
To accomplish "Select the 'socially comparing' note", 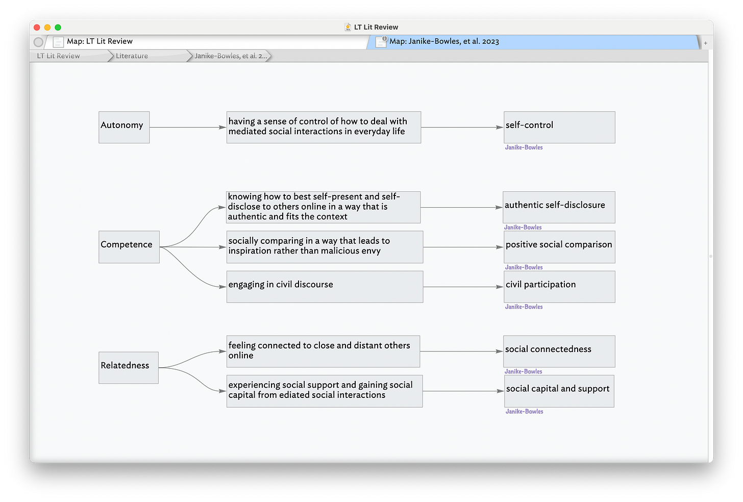I will [325, 247].
